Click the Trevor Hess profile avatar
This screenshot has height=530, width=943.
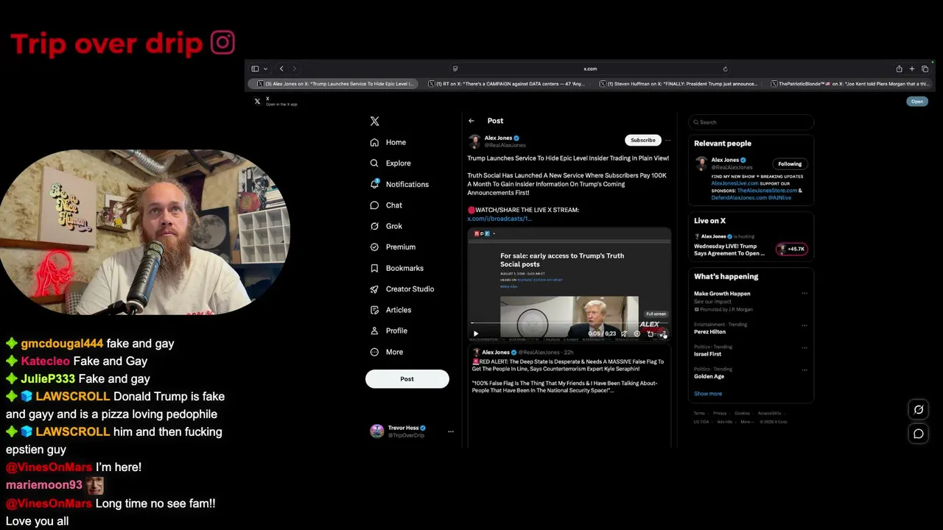[376, 431]
